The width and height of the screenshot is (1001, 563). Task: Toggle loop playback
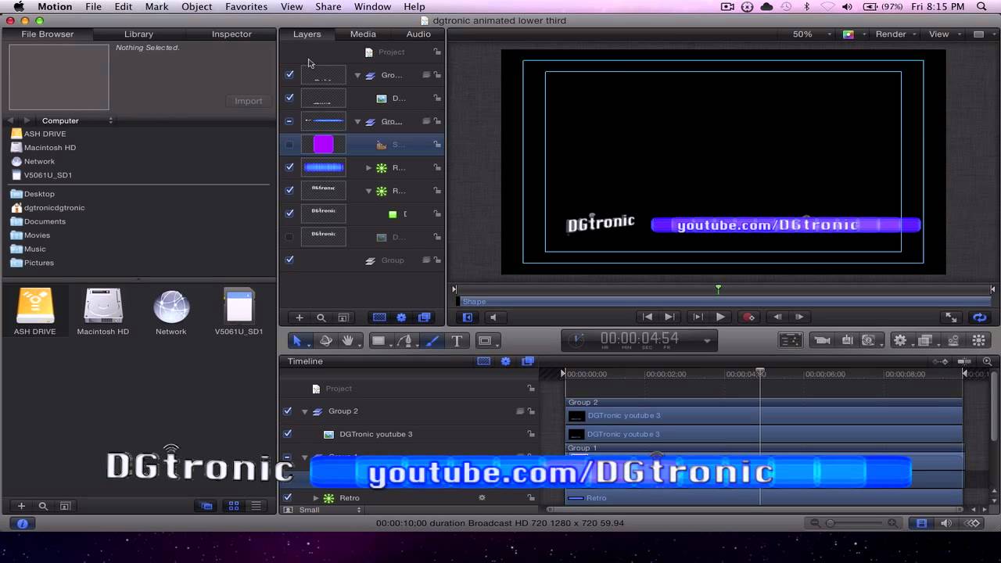click(979, 317)
